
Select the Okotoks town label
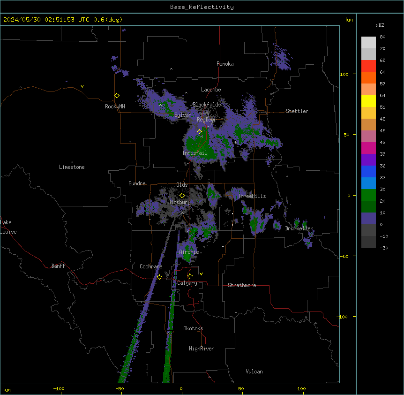pyautogui.click(x=193, y=328)
